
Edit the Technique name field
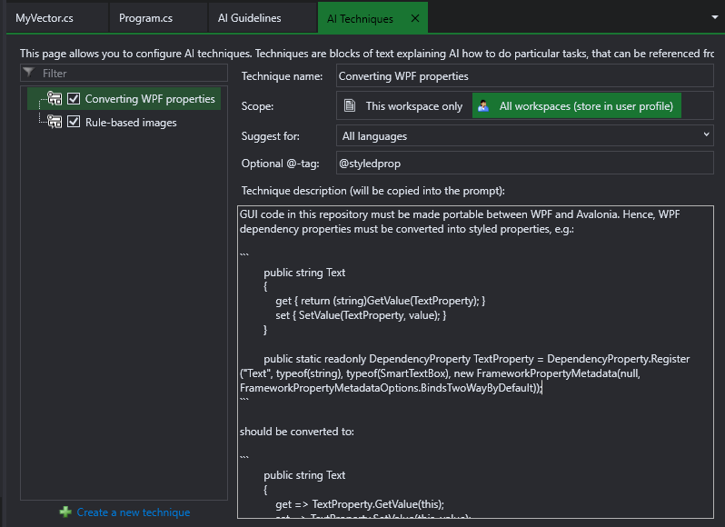pos(525,76)
